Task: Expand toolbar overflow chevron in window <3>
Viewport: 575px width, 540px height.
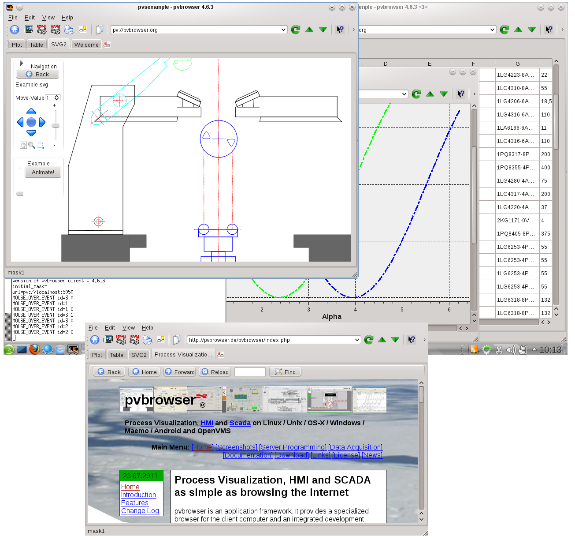Action: (x=562, y=30)
